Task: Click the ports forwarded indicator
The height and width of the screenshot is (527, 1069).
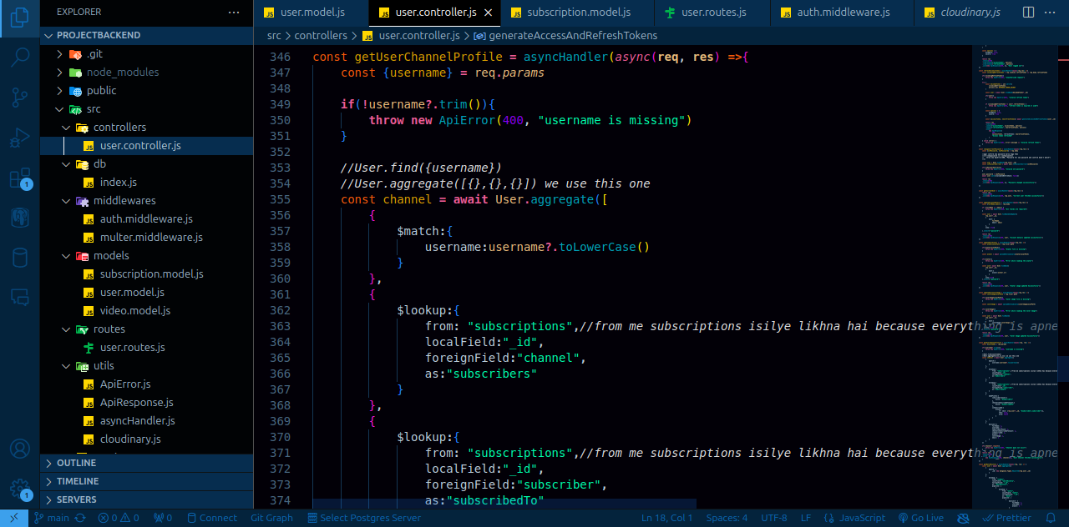Action: [163, 518]
